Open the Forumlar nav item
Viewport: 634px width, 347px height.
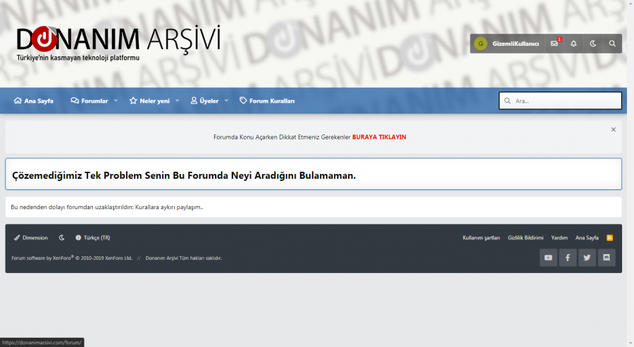pyautogui.click(x=89, y=101)
